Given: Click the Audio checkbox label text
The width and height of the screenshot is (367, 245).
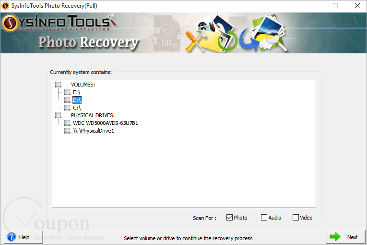Looking at the screenshot, I should pos(275,218).
